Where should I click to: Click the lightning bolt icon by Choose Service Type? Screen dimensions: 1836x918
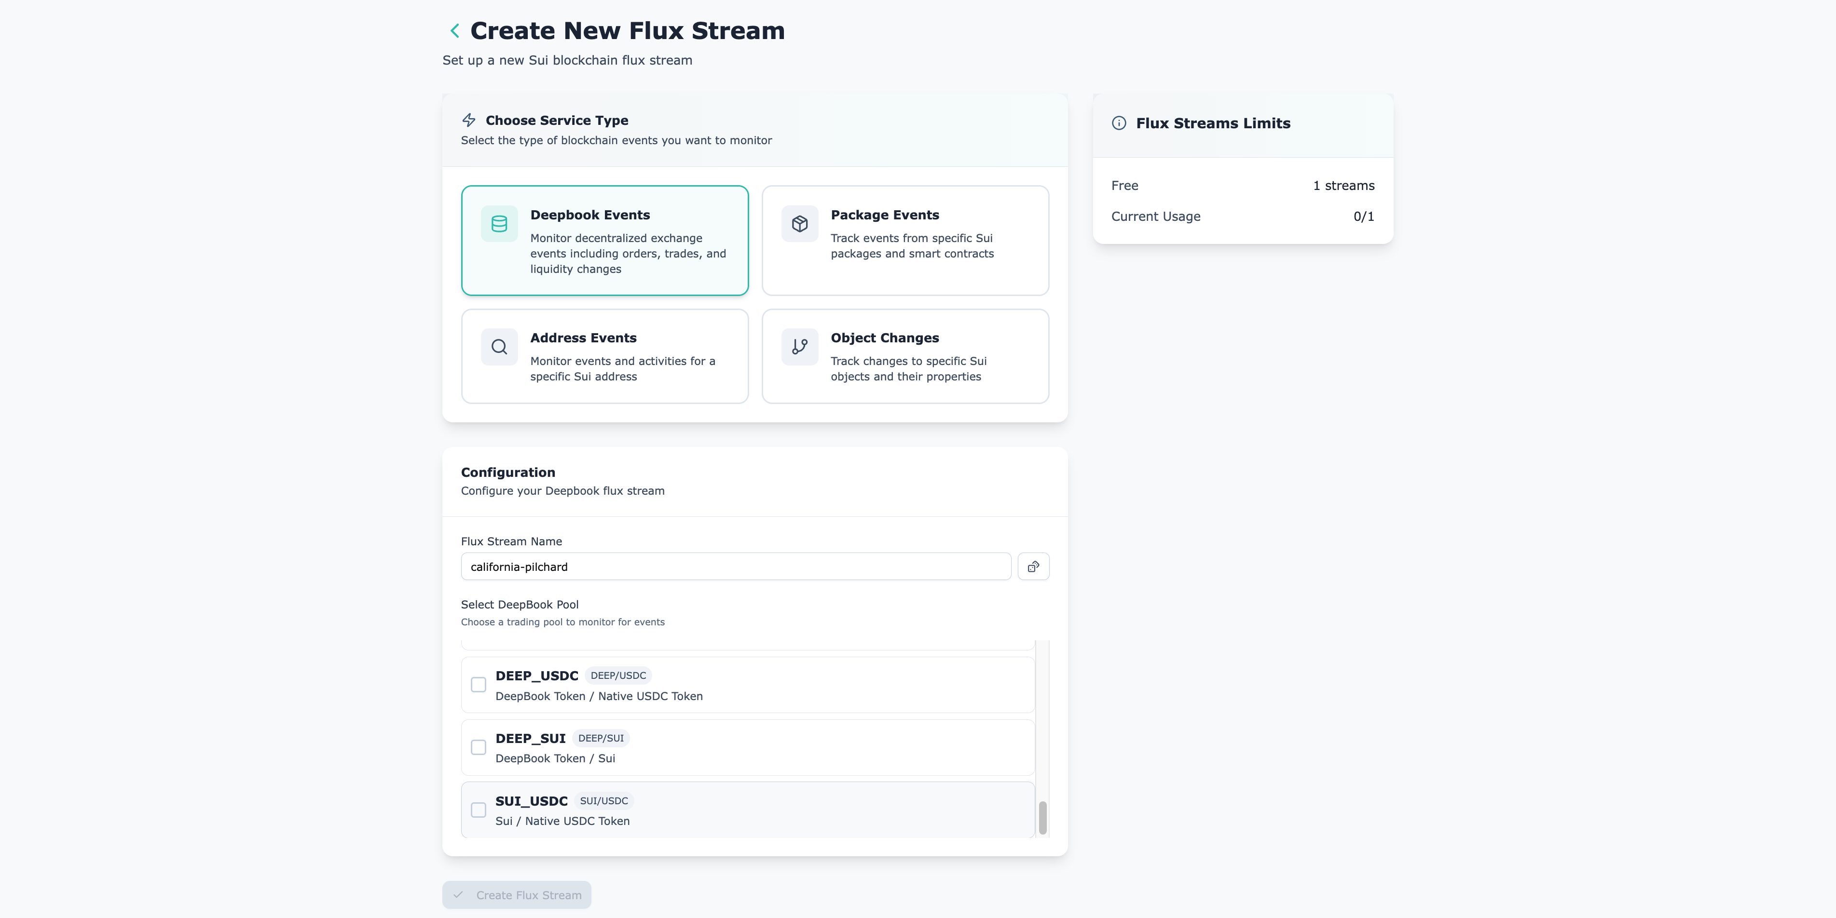[x=469, y=121]
